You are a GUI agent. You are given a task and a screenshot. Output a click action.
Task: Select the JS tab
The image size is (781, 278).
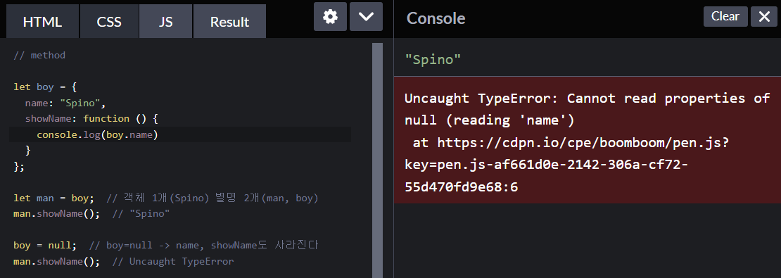165,21
